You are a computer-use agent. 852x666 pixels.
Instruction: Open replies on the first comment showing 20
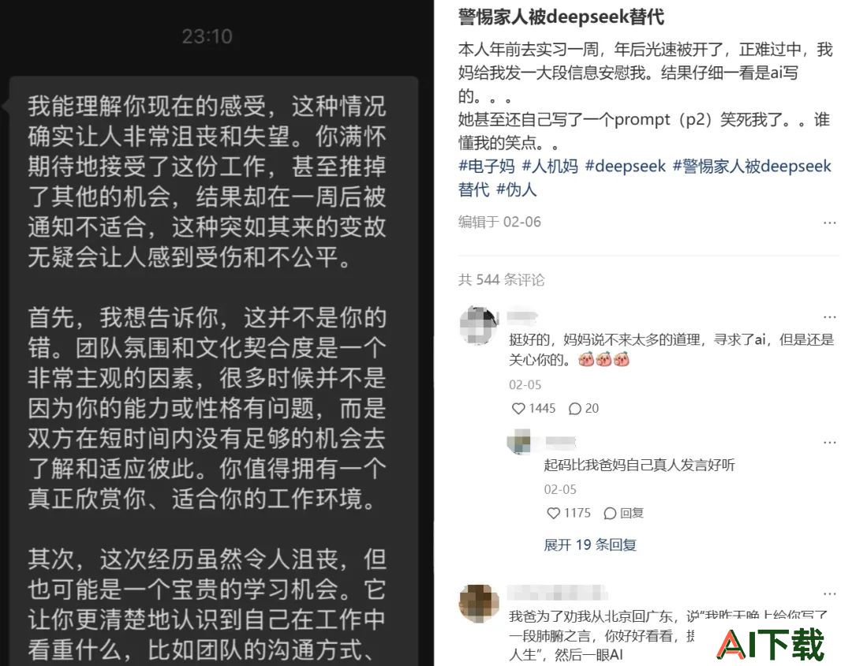coord(584,408)
